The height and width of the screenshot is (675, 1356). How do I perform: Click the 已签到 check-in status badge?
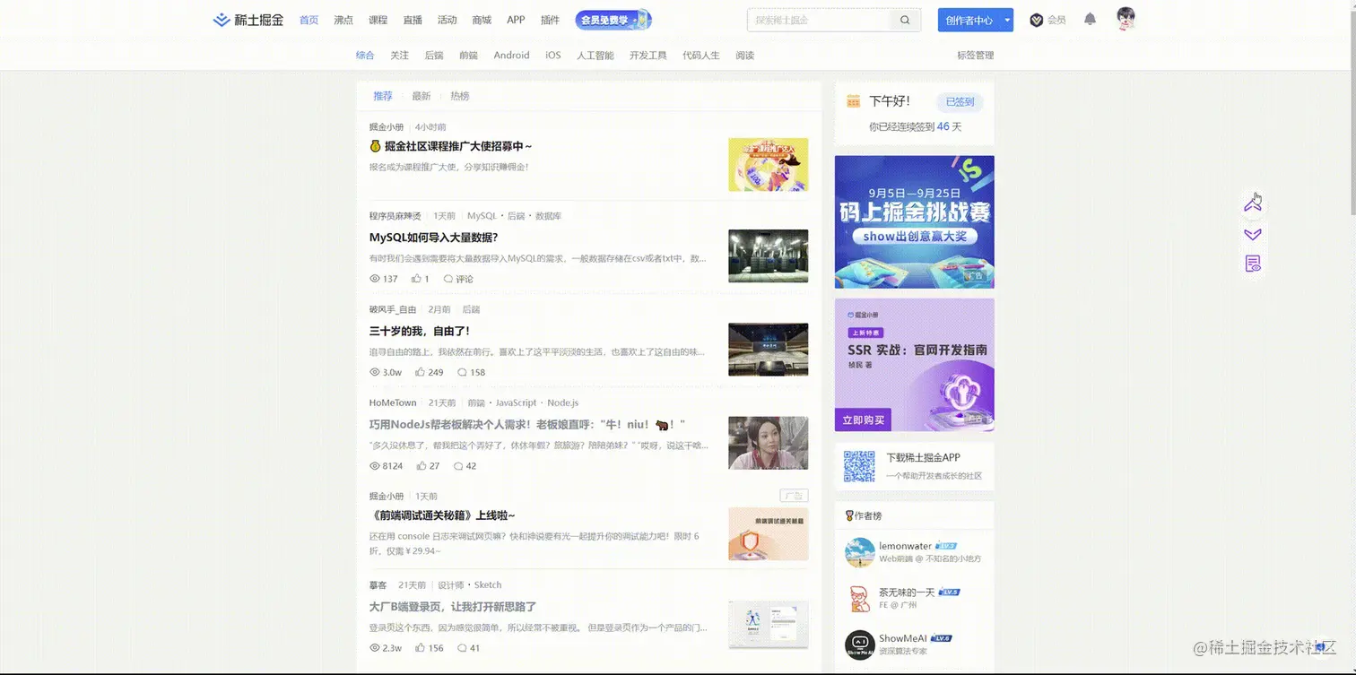click(959, 101)
